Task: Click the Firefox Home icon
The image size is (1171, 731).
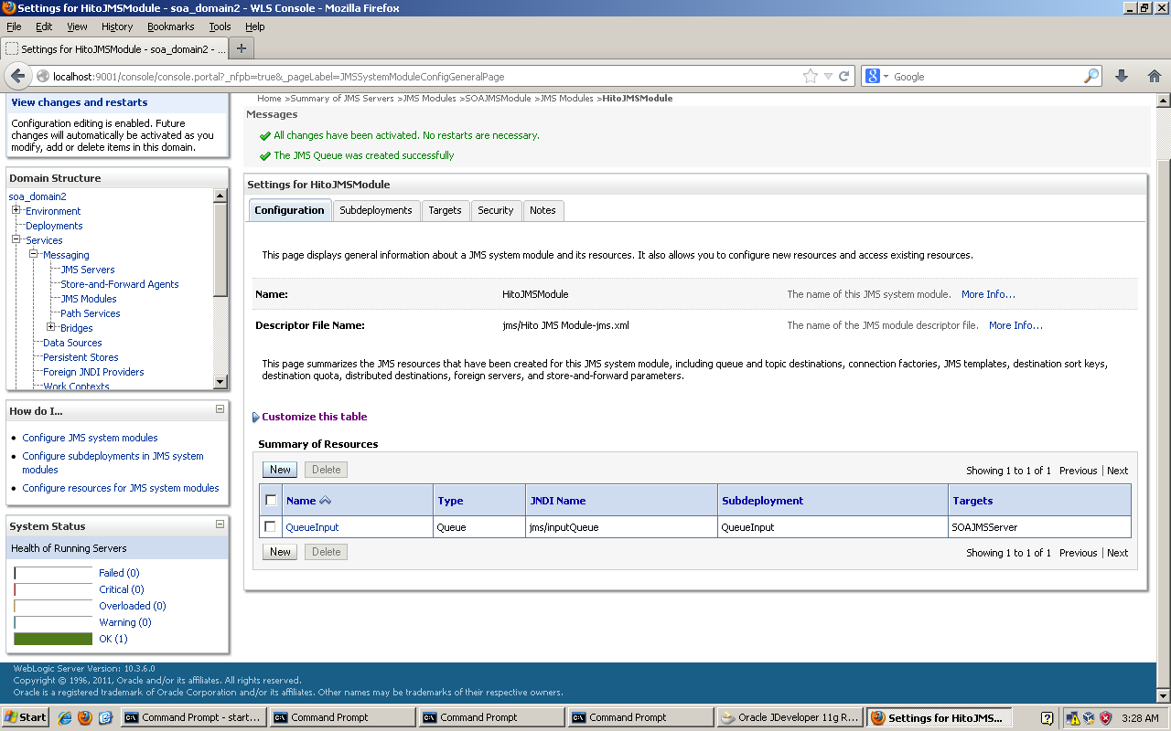Action: coord(1155,77)
